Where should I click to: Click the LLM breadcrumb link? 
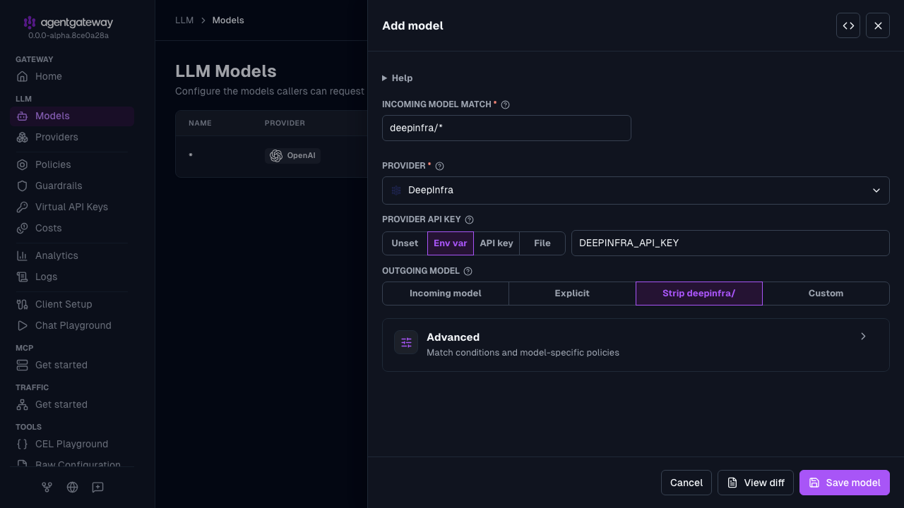[x=184, y=20]
